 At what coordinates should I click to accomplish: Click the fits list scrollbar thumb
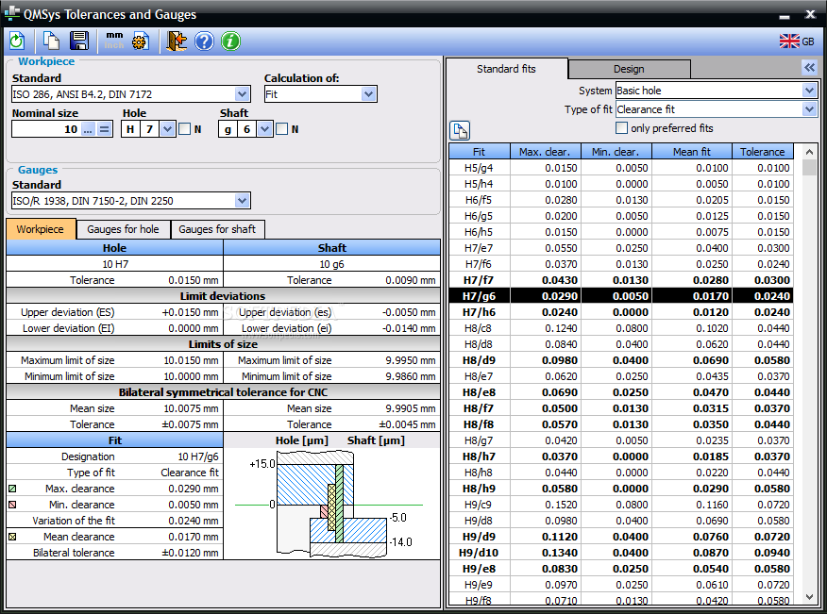pyautogui.click(x=809, y=168)
